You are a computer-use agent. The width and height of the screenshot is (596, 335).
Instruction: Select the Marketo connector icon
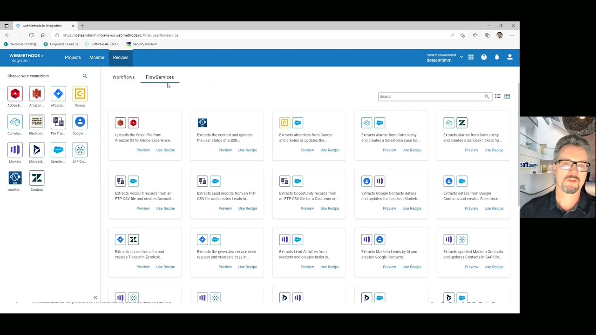click(15, 150)
